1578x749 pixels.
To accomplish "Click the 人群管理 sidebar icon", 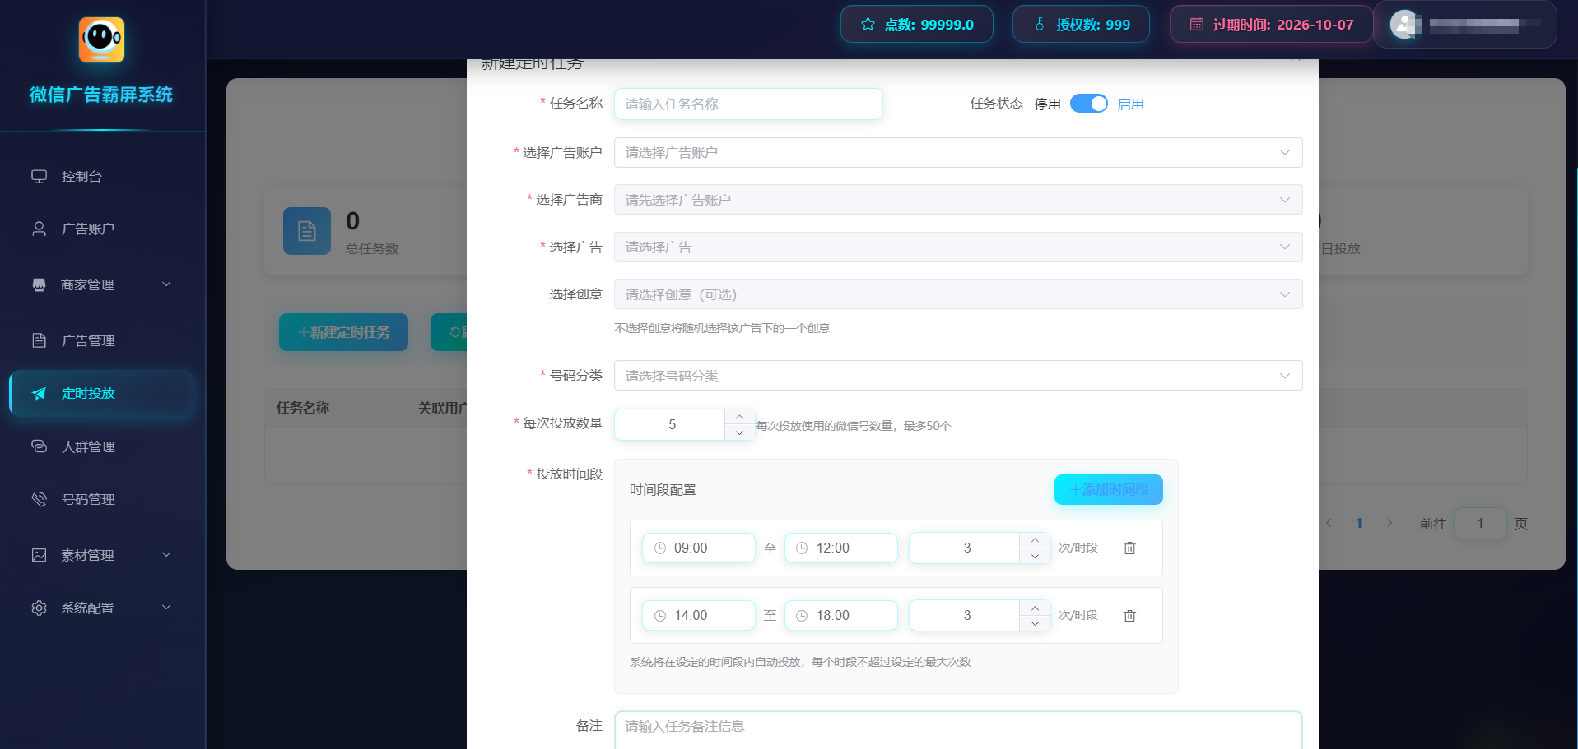I will [39, 446].
